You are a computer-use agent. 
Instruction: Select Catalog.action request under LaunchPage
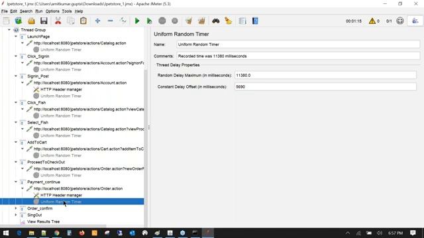tap(79, 43)
